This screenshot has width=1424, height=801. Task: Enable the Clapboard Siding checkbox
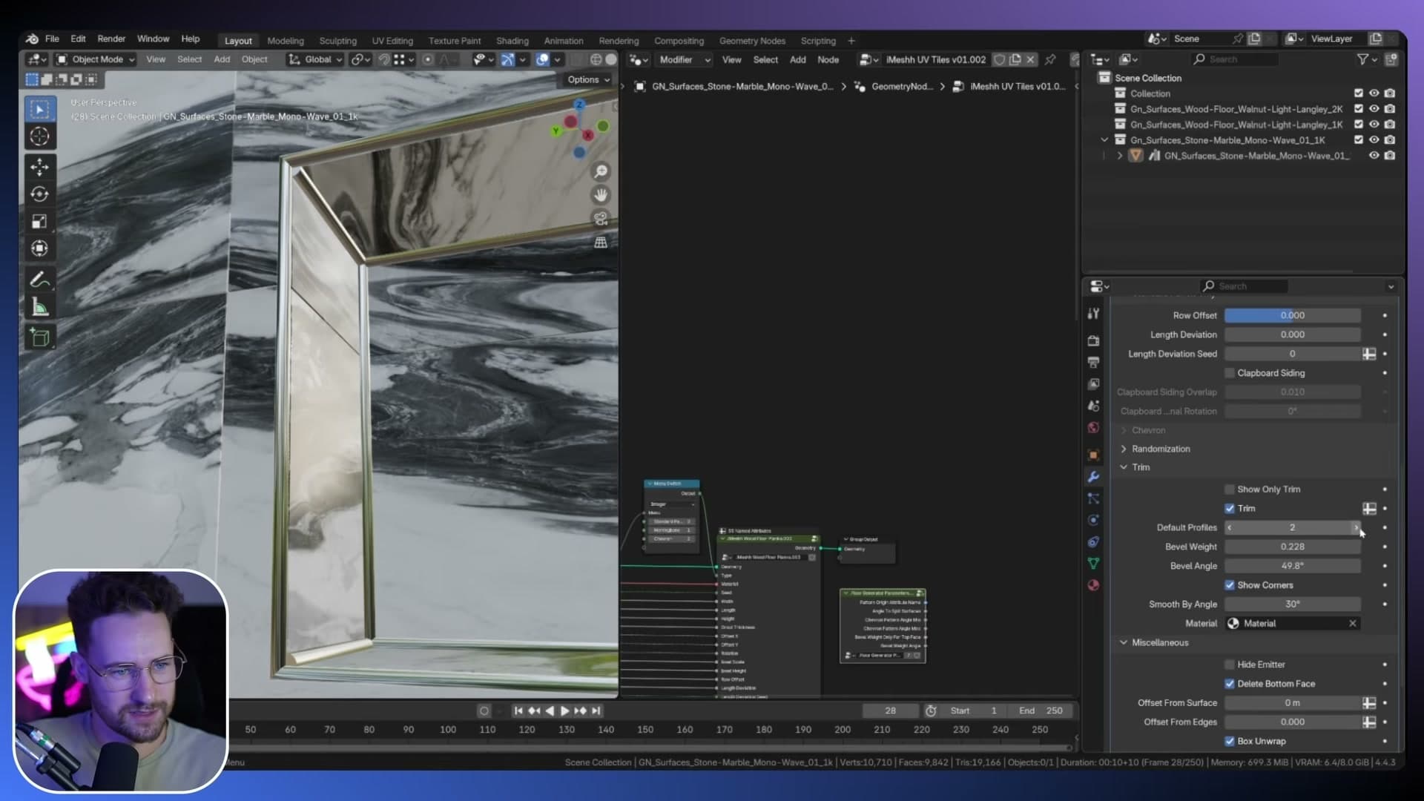click(x=1230, y=373)
